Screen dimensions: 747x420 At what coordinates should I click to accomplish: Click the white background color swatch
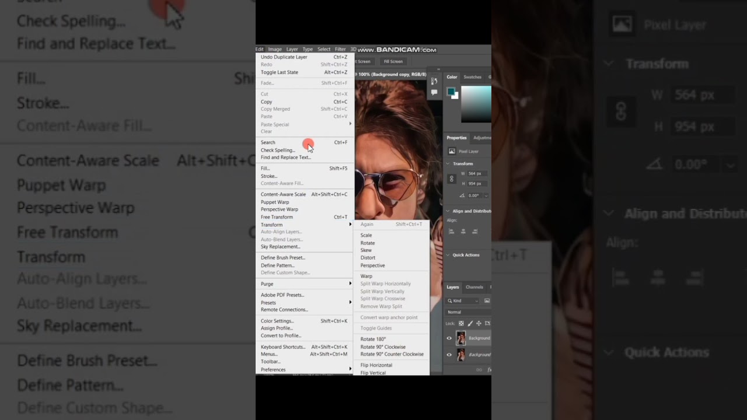pos(456,96)
